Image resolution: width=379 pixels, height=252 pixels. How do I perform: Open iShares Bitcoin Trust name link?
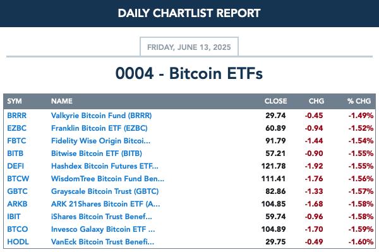pos(102,217)
